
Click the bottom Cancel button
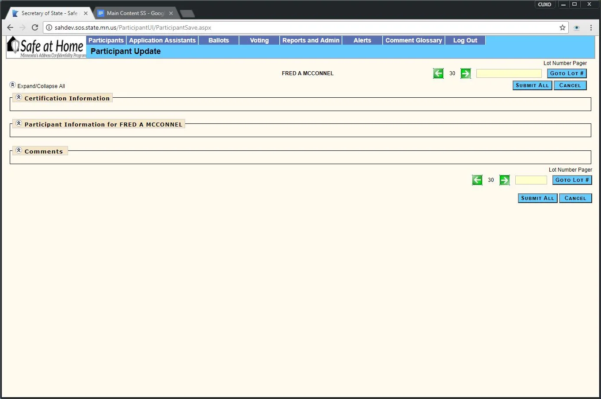tap(575, 198)
